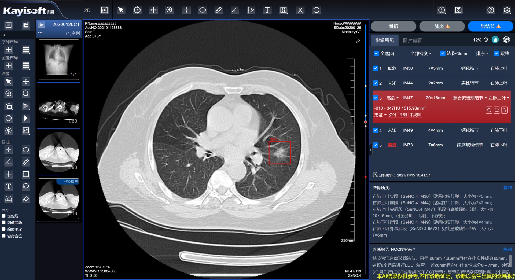Select the ellipse ROI tool in top toolbar
This screenshot has width=515, height=280.
coord(203,10)
